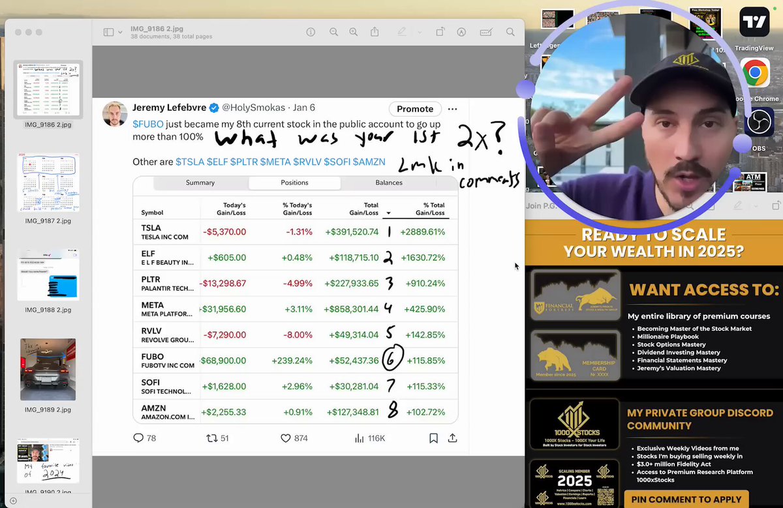Expand pen dropdown in Join P.G. window
The image size is (783, 508).
click(756, 205)
